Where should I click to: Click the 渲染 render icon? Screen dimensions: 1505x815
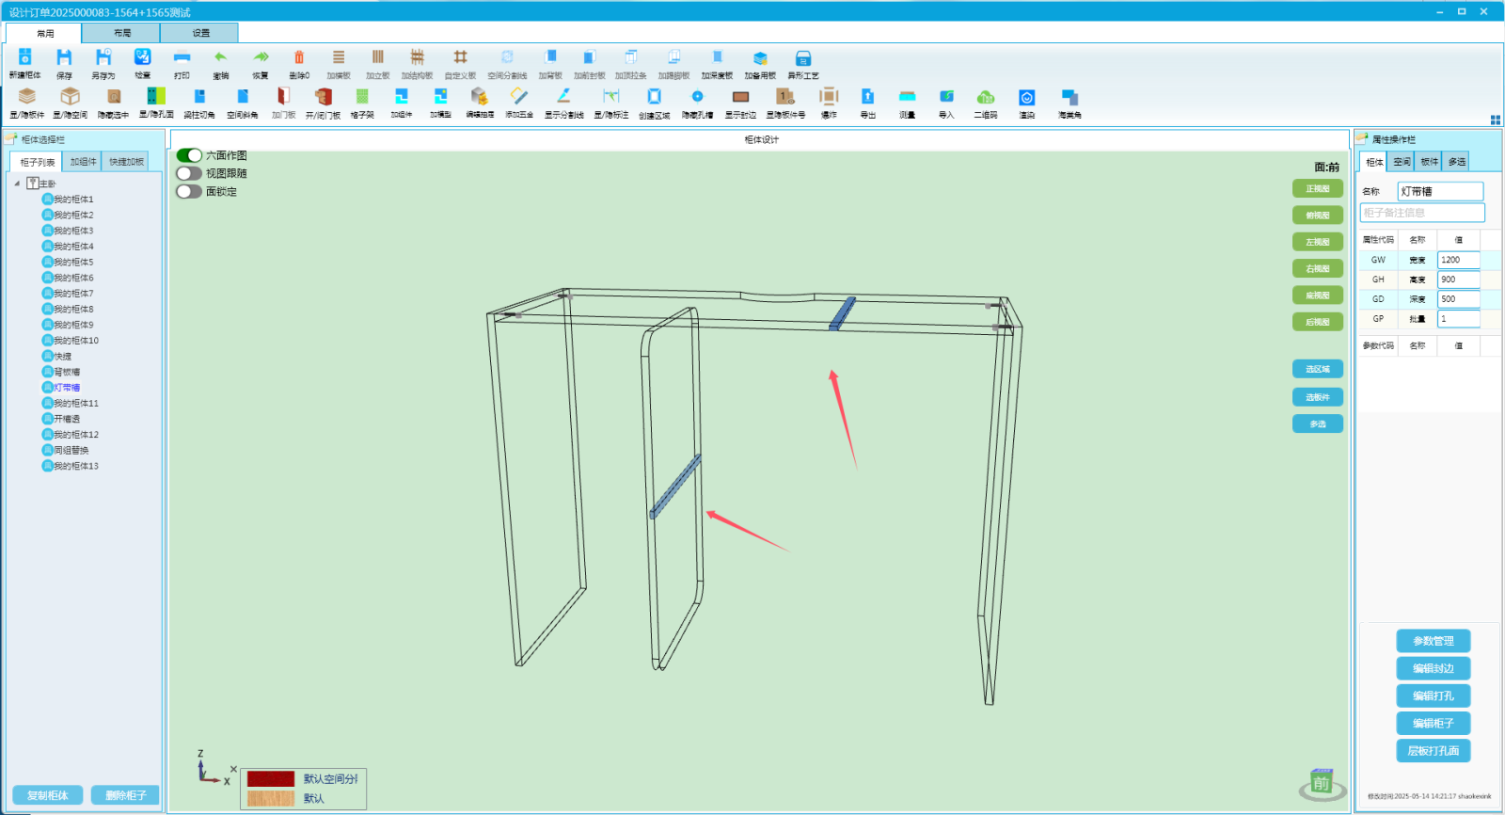1027,97
